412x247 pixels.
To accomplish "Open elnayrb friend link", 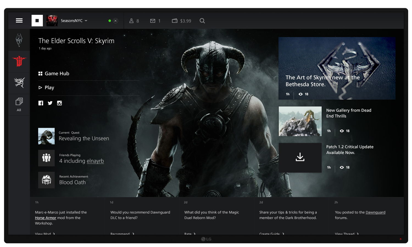I will 95,161.
